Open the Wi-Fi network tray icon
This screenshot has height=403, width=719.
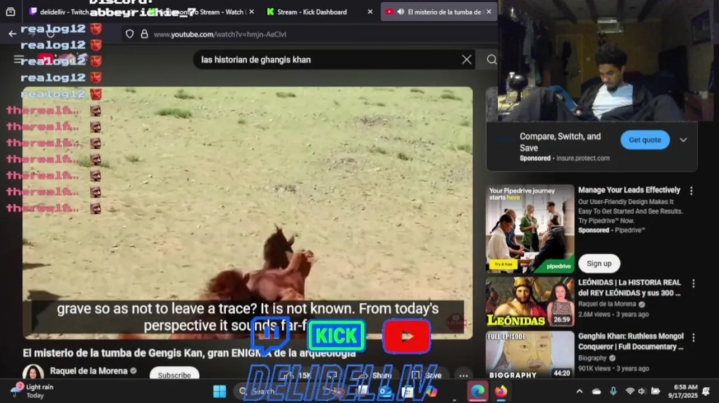[x=630, y=391]
